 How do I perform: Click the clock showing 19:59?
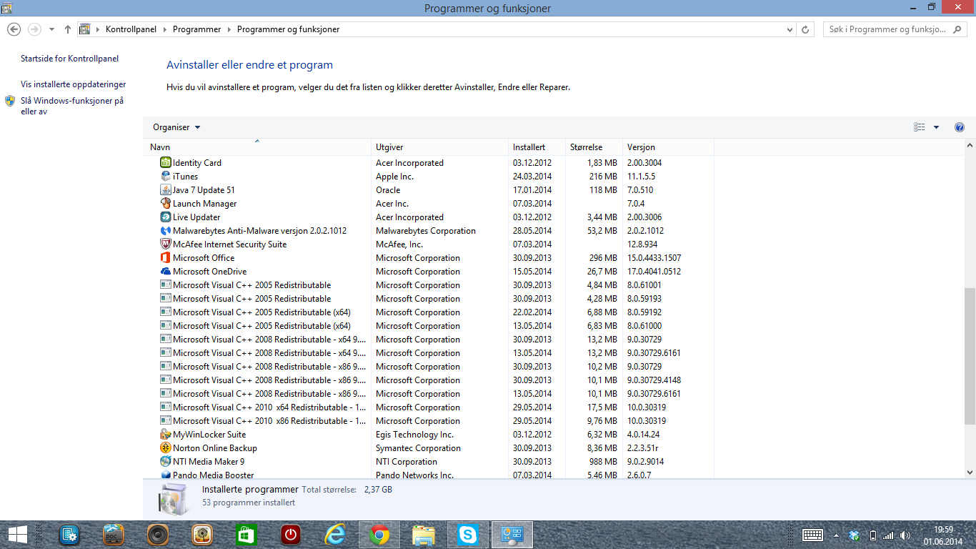click(x=943, y=529)
